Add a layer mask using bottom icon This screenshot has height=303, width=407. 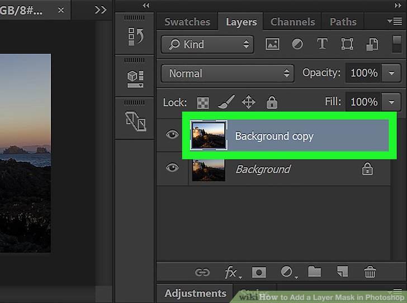[x=258, y=272]
